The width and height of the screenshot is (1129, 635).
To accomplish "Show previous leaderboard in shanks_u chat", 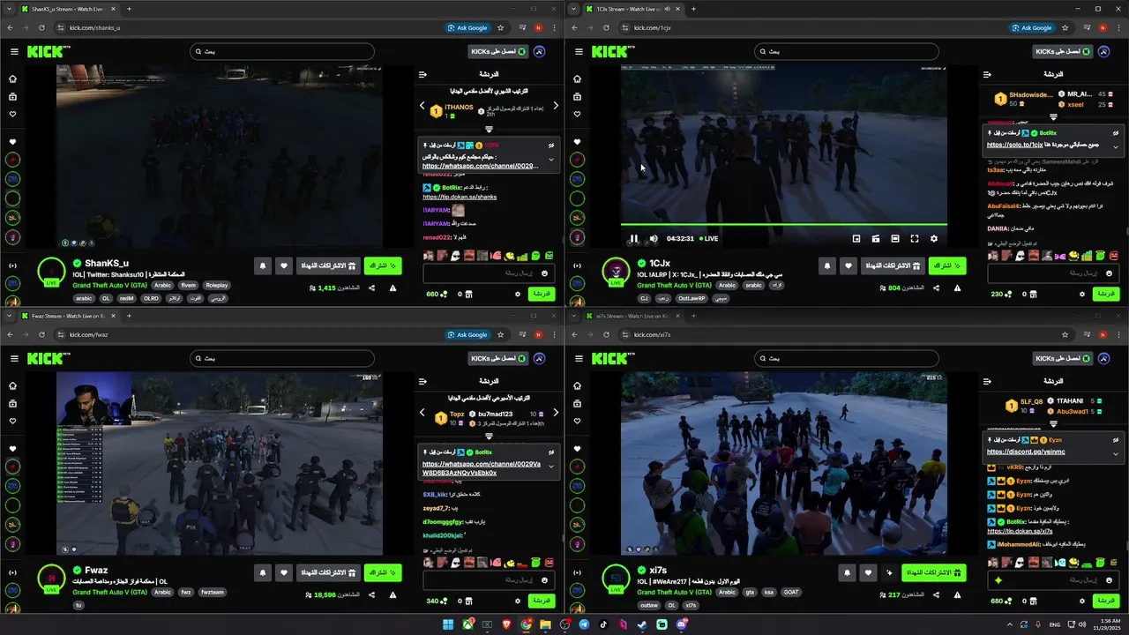I will pyautogui.click(x=422, y=106).
